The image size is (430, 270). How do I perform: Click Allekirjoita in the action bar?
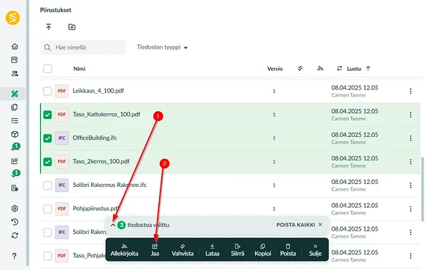[124, 250]
